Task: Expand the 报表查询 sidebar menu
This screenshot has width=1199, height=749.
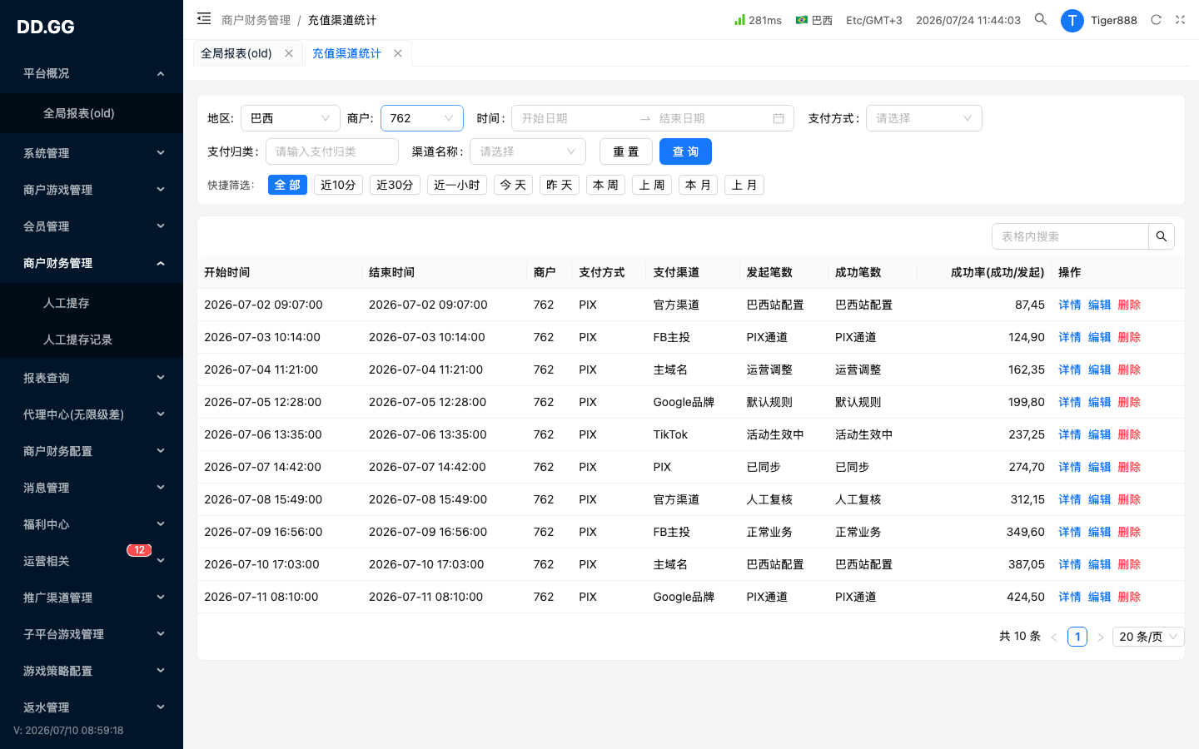Action: [92, 378]
